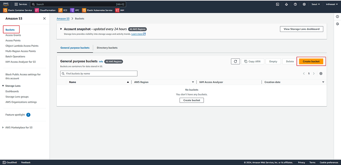Open Multi-Region Access Points
This screenshot has height=165, width=341.
click(21, 51)
